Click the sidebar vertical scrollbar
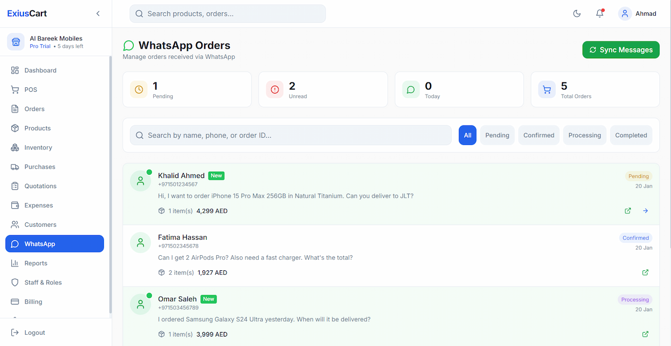Image resolution: width=671 pixels, height=346 pixels. [110, 185]
